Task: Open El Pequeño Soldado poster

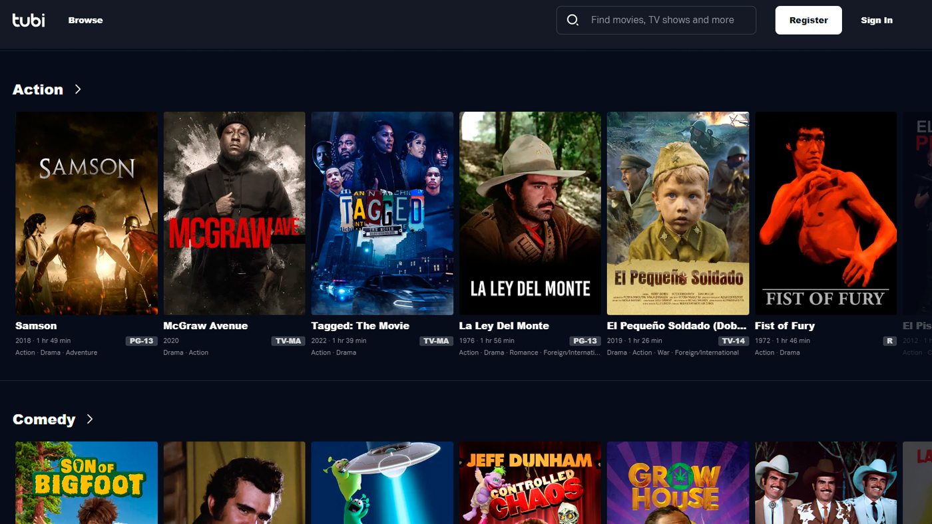Action: point(678,213)
